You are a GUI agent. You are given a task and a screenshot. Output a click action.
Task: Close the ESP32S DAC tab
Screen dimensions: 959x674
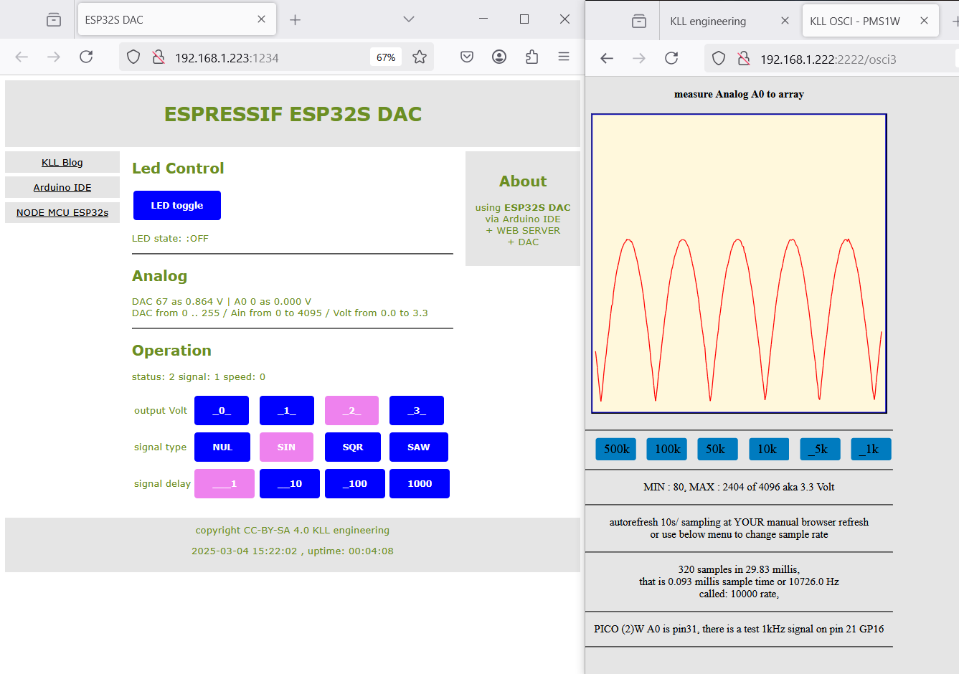click(261, 19)
